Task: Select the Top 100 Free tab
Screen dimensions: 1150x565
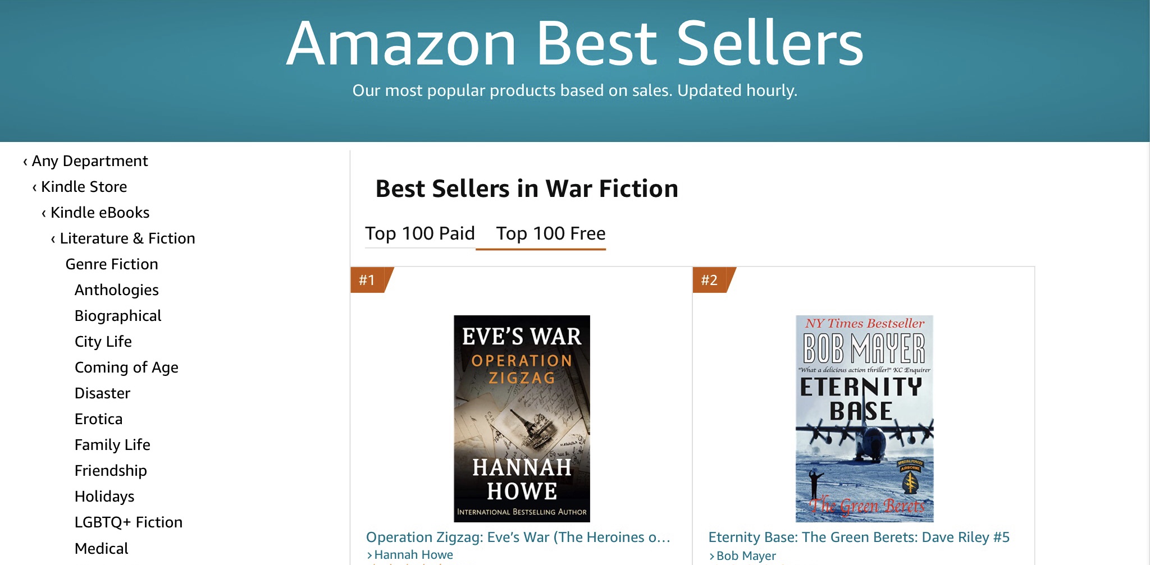Action: [550, 233]
